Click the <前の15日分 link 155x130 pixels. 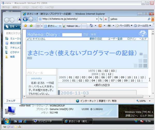click(x=102, y=85)
